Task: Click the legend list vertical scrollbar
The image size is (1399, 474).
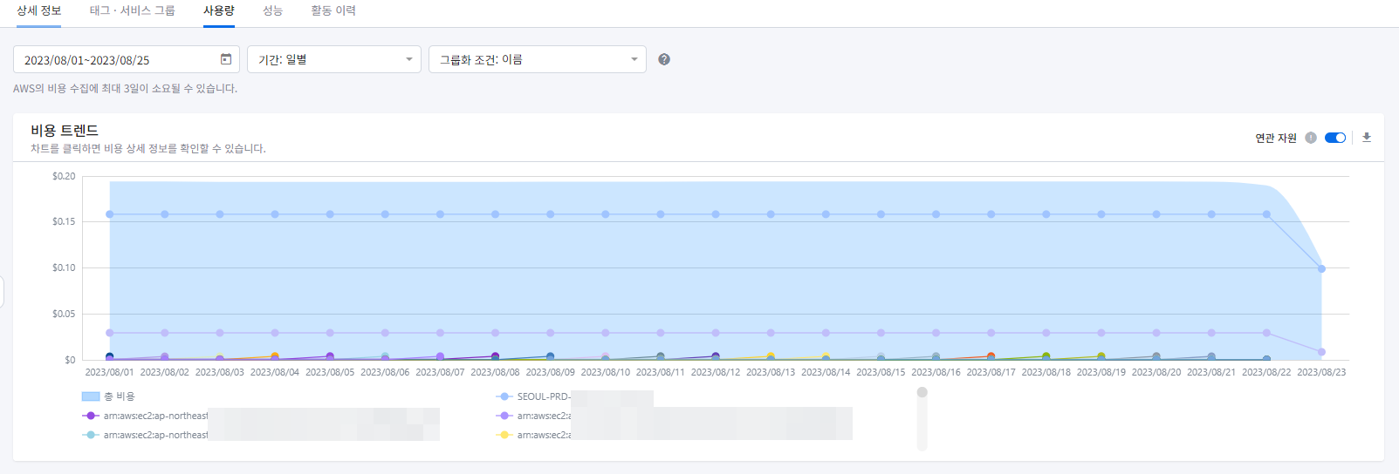Action: pos(922,420)
